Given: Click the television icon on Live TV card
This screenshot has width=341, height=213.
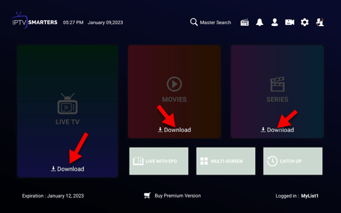Looking at the screenshot, I should [x=68, y=104].
